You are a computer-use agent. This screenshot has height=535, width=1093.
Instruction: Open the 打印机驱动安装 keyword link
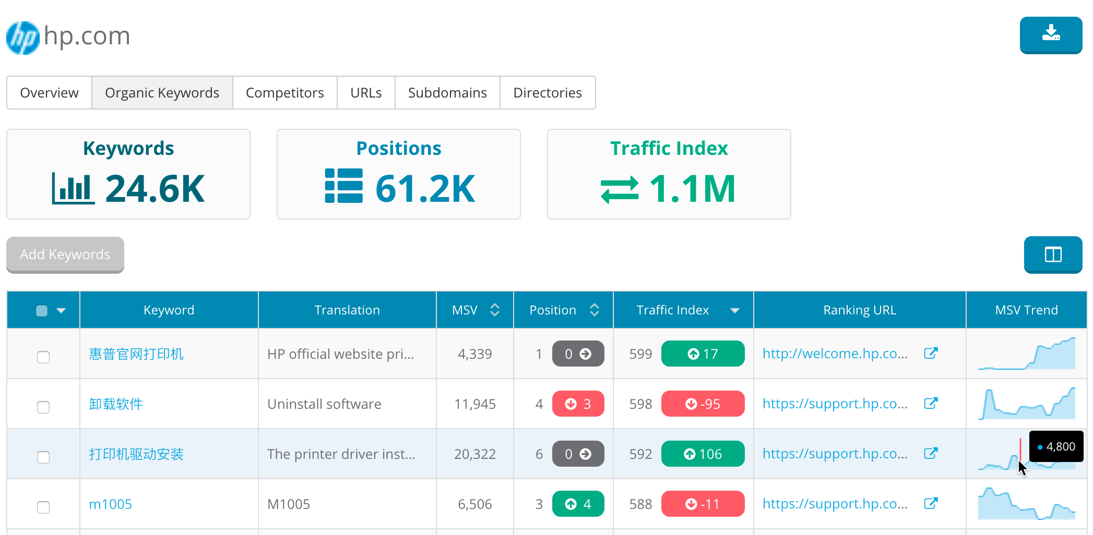(x=136, y=454)
